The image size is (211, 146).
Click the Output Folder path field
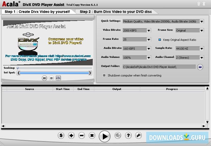click(x=159, y=67)
